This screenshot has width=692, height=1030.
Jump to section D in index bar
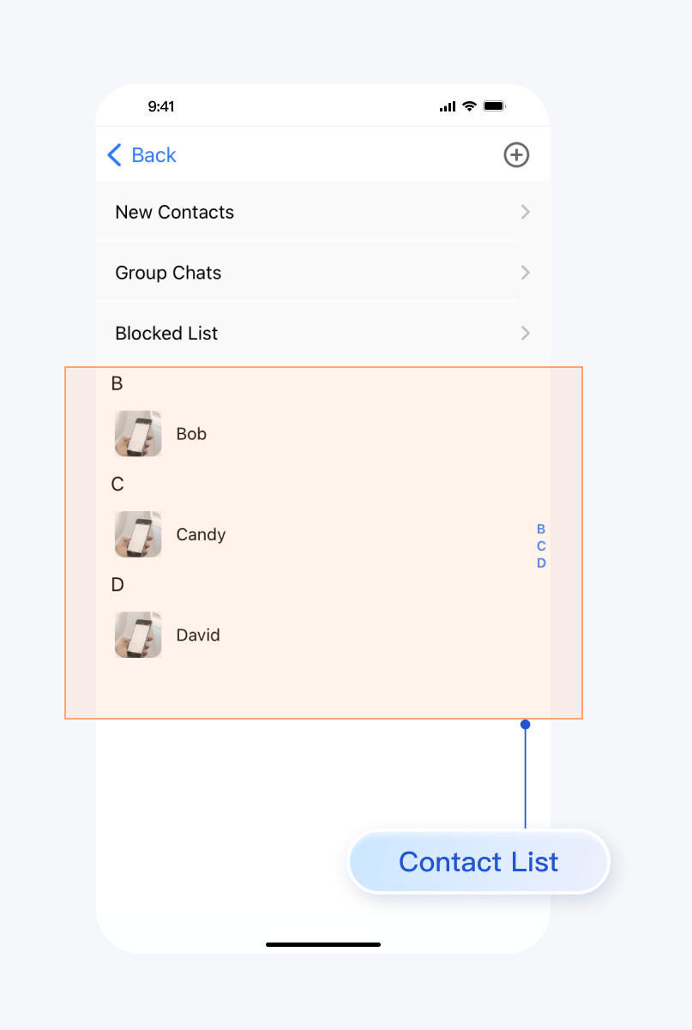(x=541, y=563)
